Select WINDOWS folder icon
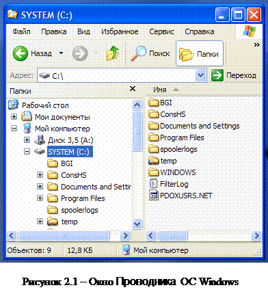The image size is (268, 305). click(x=154, y=172)
